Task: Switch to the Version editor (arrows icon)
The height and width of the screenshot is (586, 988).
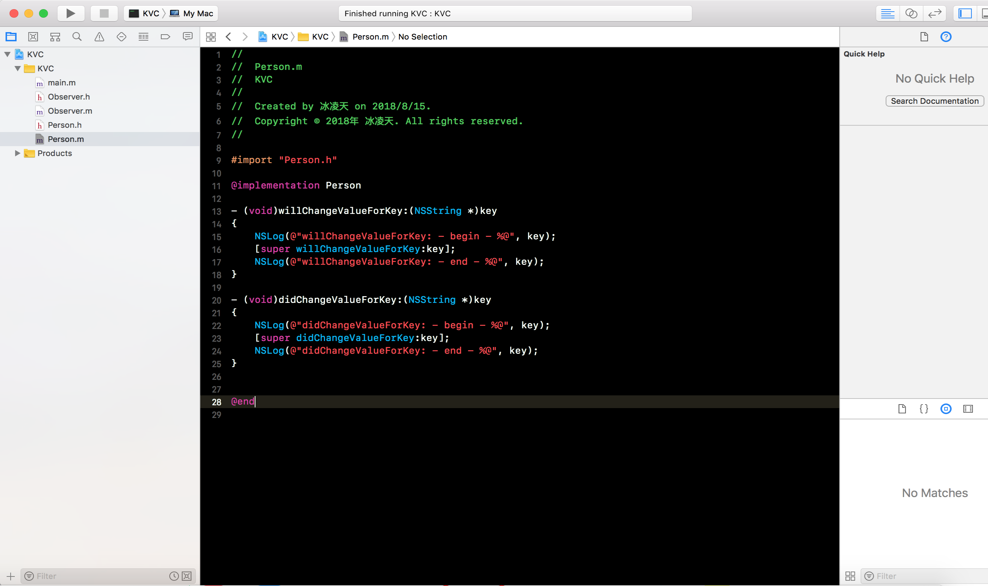Action: (x=935, y=13)
